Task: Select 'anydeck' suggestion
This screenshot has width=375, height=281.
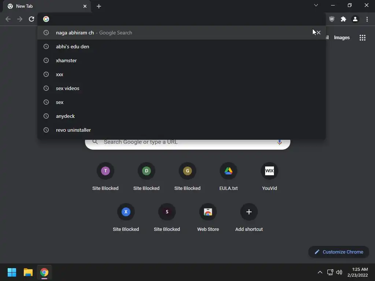Action: pos(182,116)
